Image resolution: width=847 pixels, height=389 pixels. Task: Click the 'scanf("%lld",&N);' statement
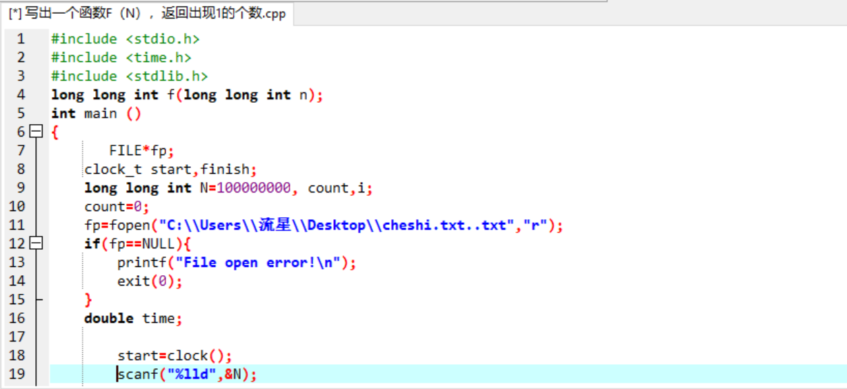187,374
